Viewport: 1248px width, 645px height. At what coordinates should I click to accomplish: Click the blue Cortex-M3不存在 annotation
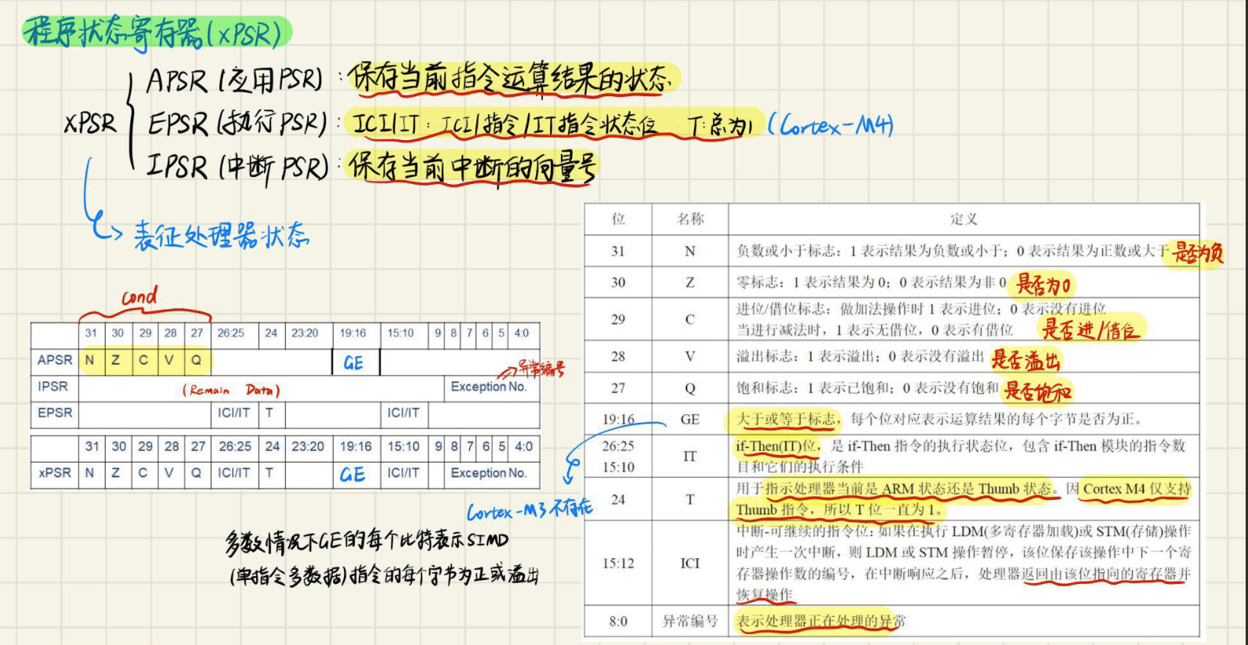530,510
